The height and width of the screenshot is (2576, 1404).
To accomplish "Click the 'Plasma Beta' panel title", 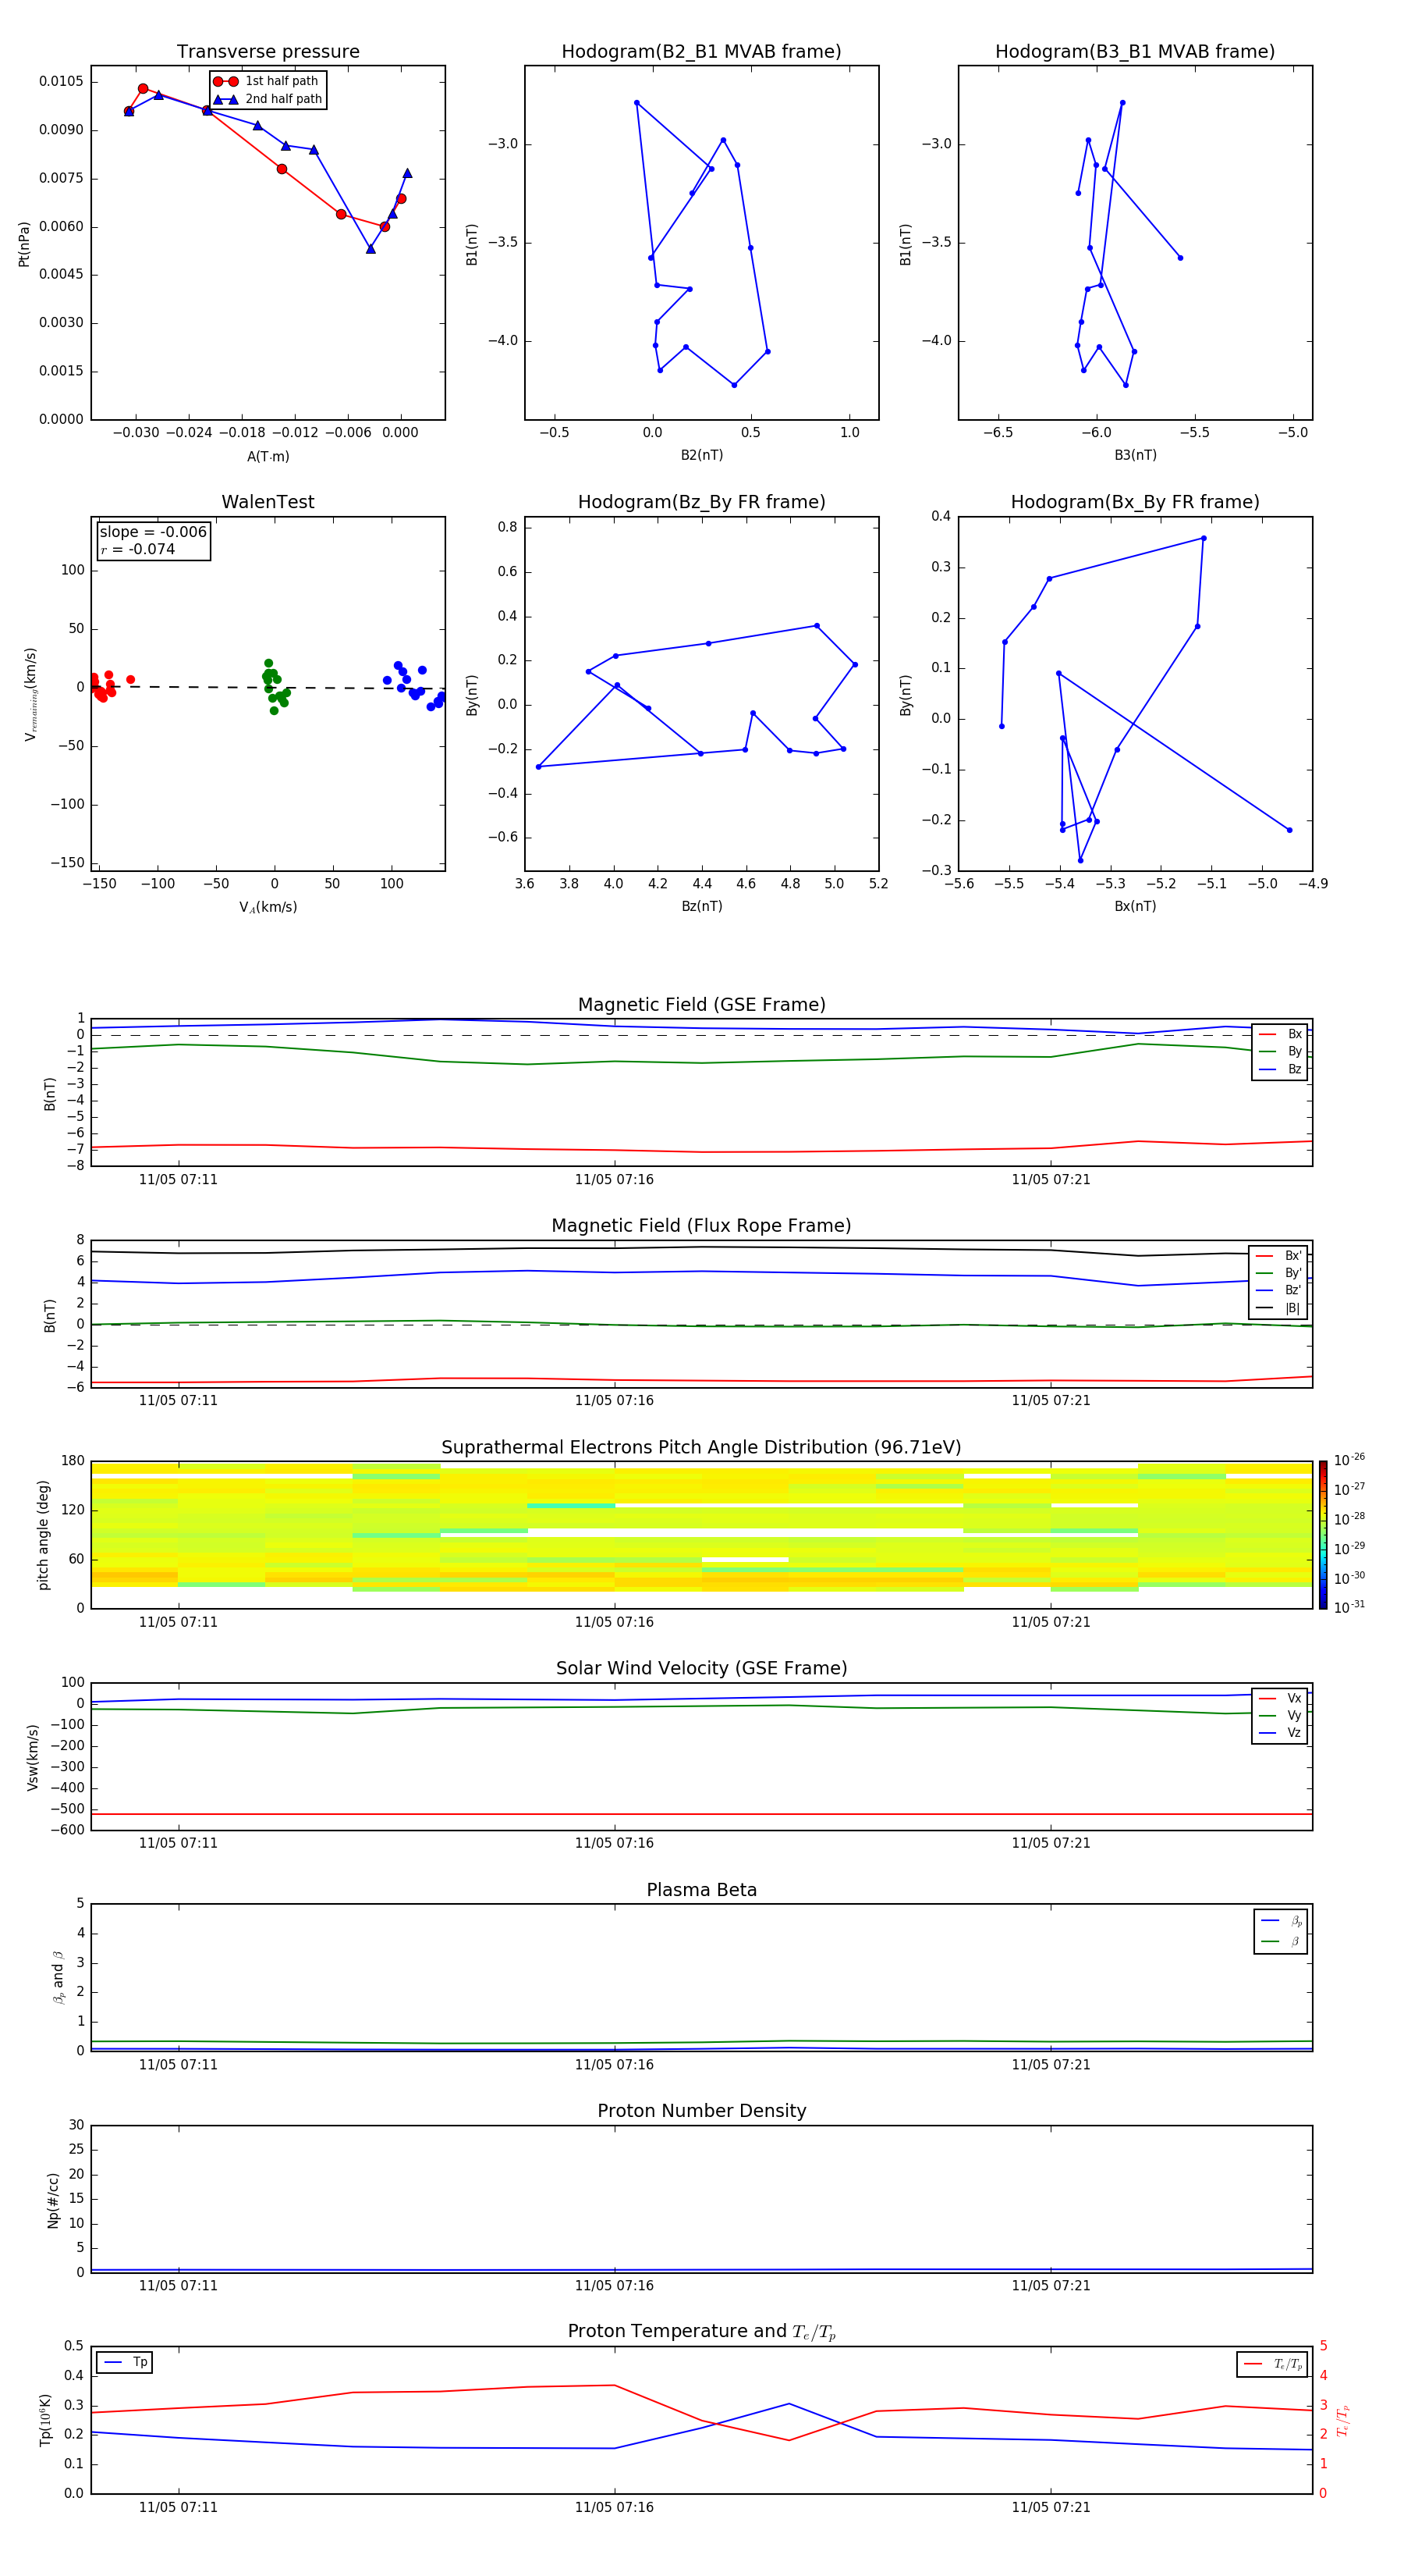I will tap(701, 1890).
